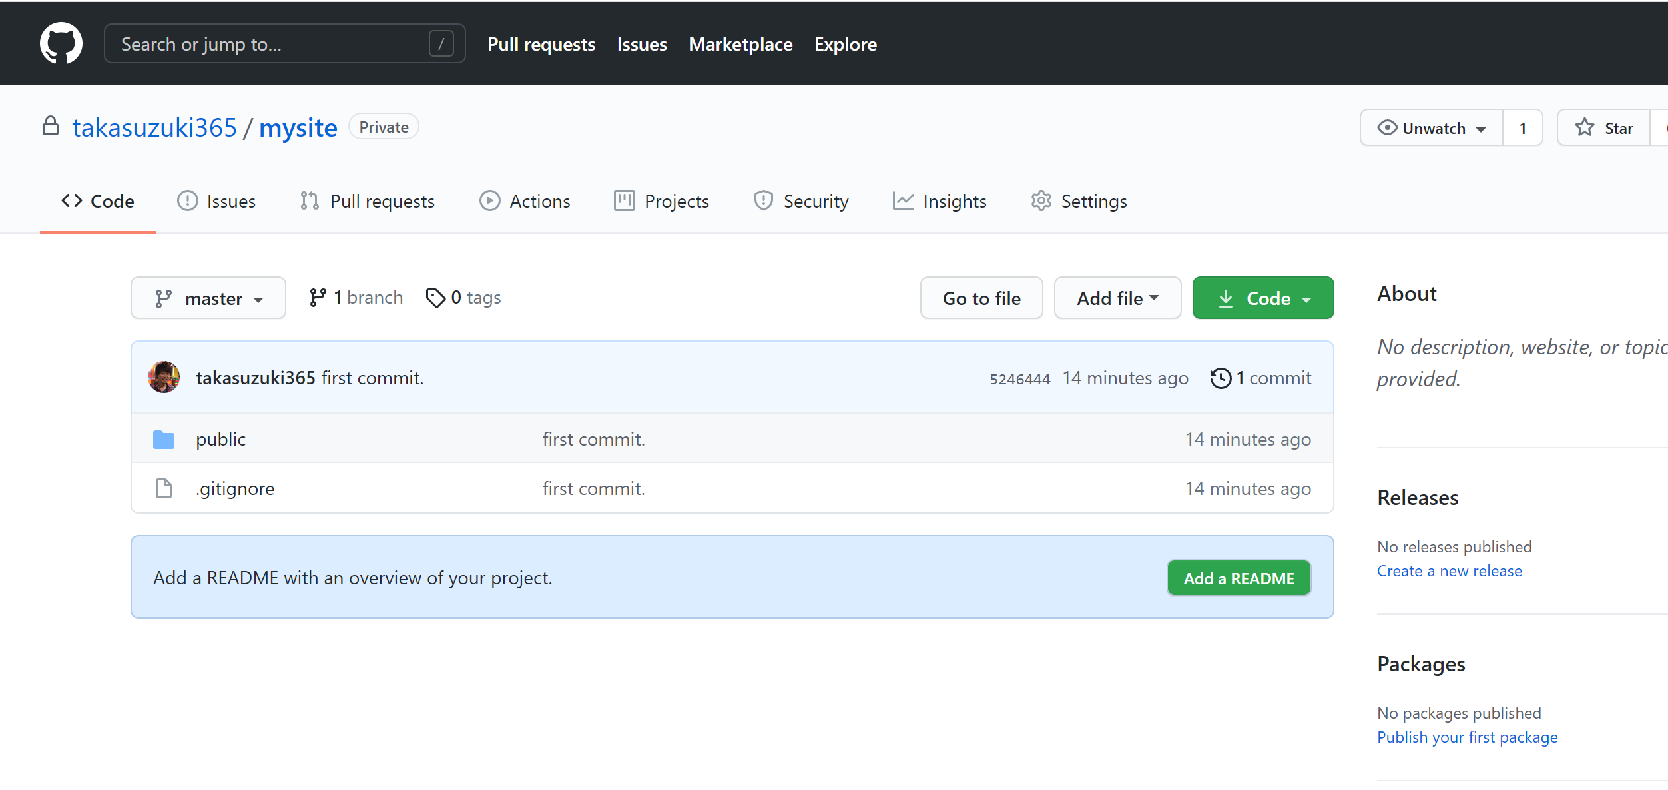The image size is (1668, 790).
Task: Open the Code tab
Action: coord(98,201)
